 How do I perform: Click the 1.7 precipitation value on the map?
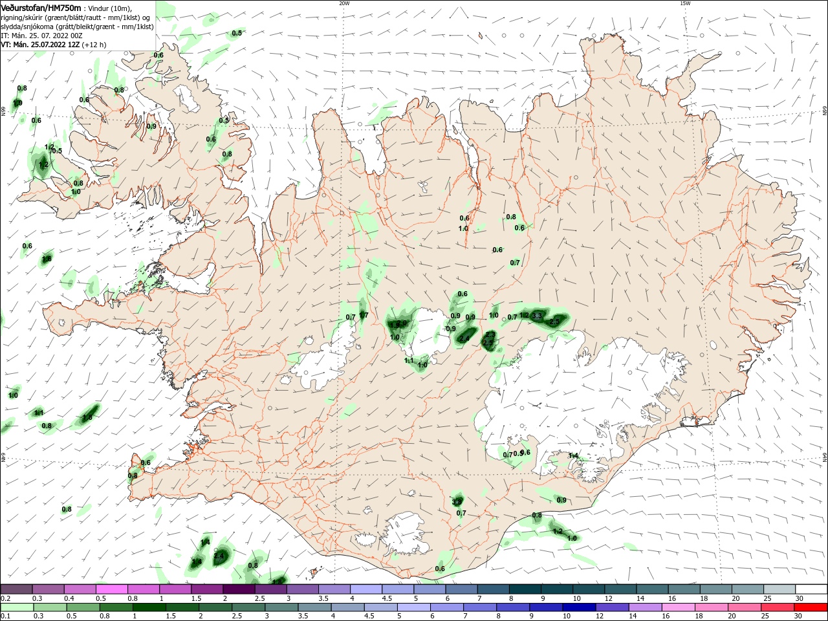tap(364, 316)
